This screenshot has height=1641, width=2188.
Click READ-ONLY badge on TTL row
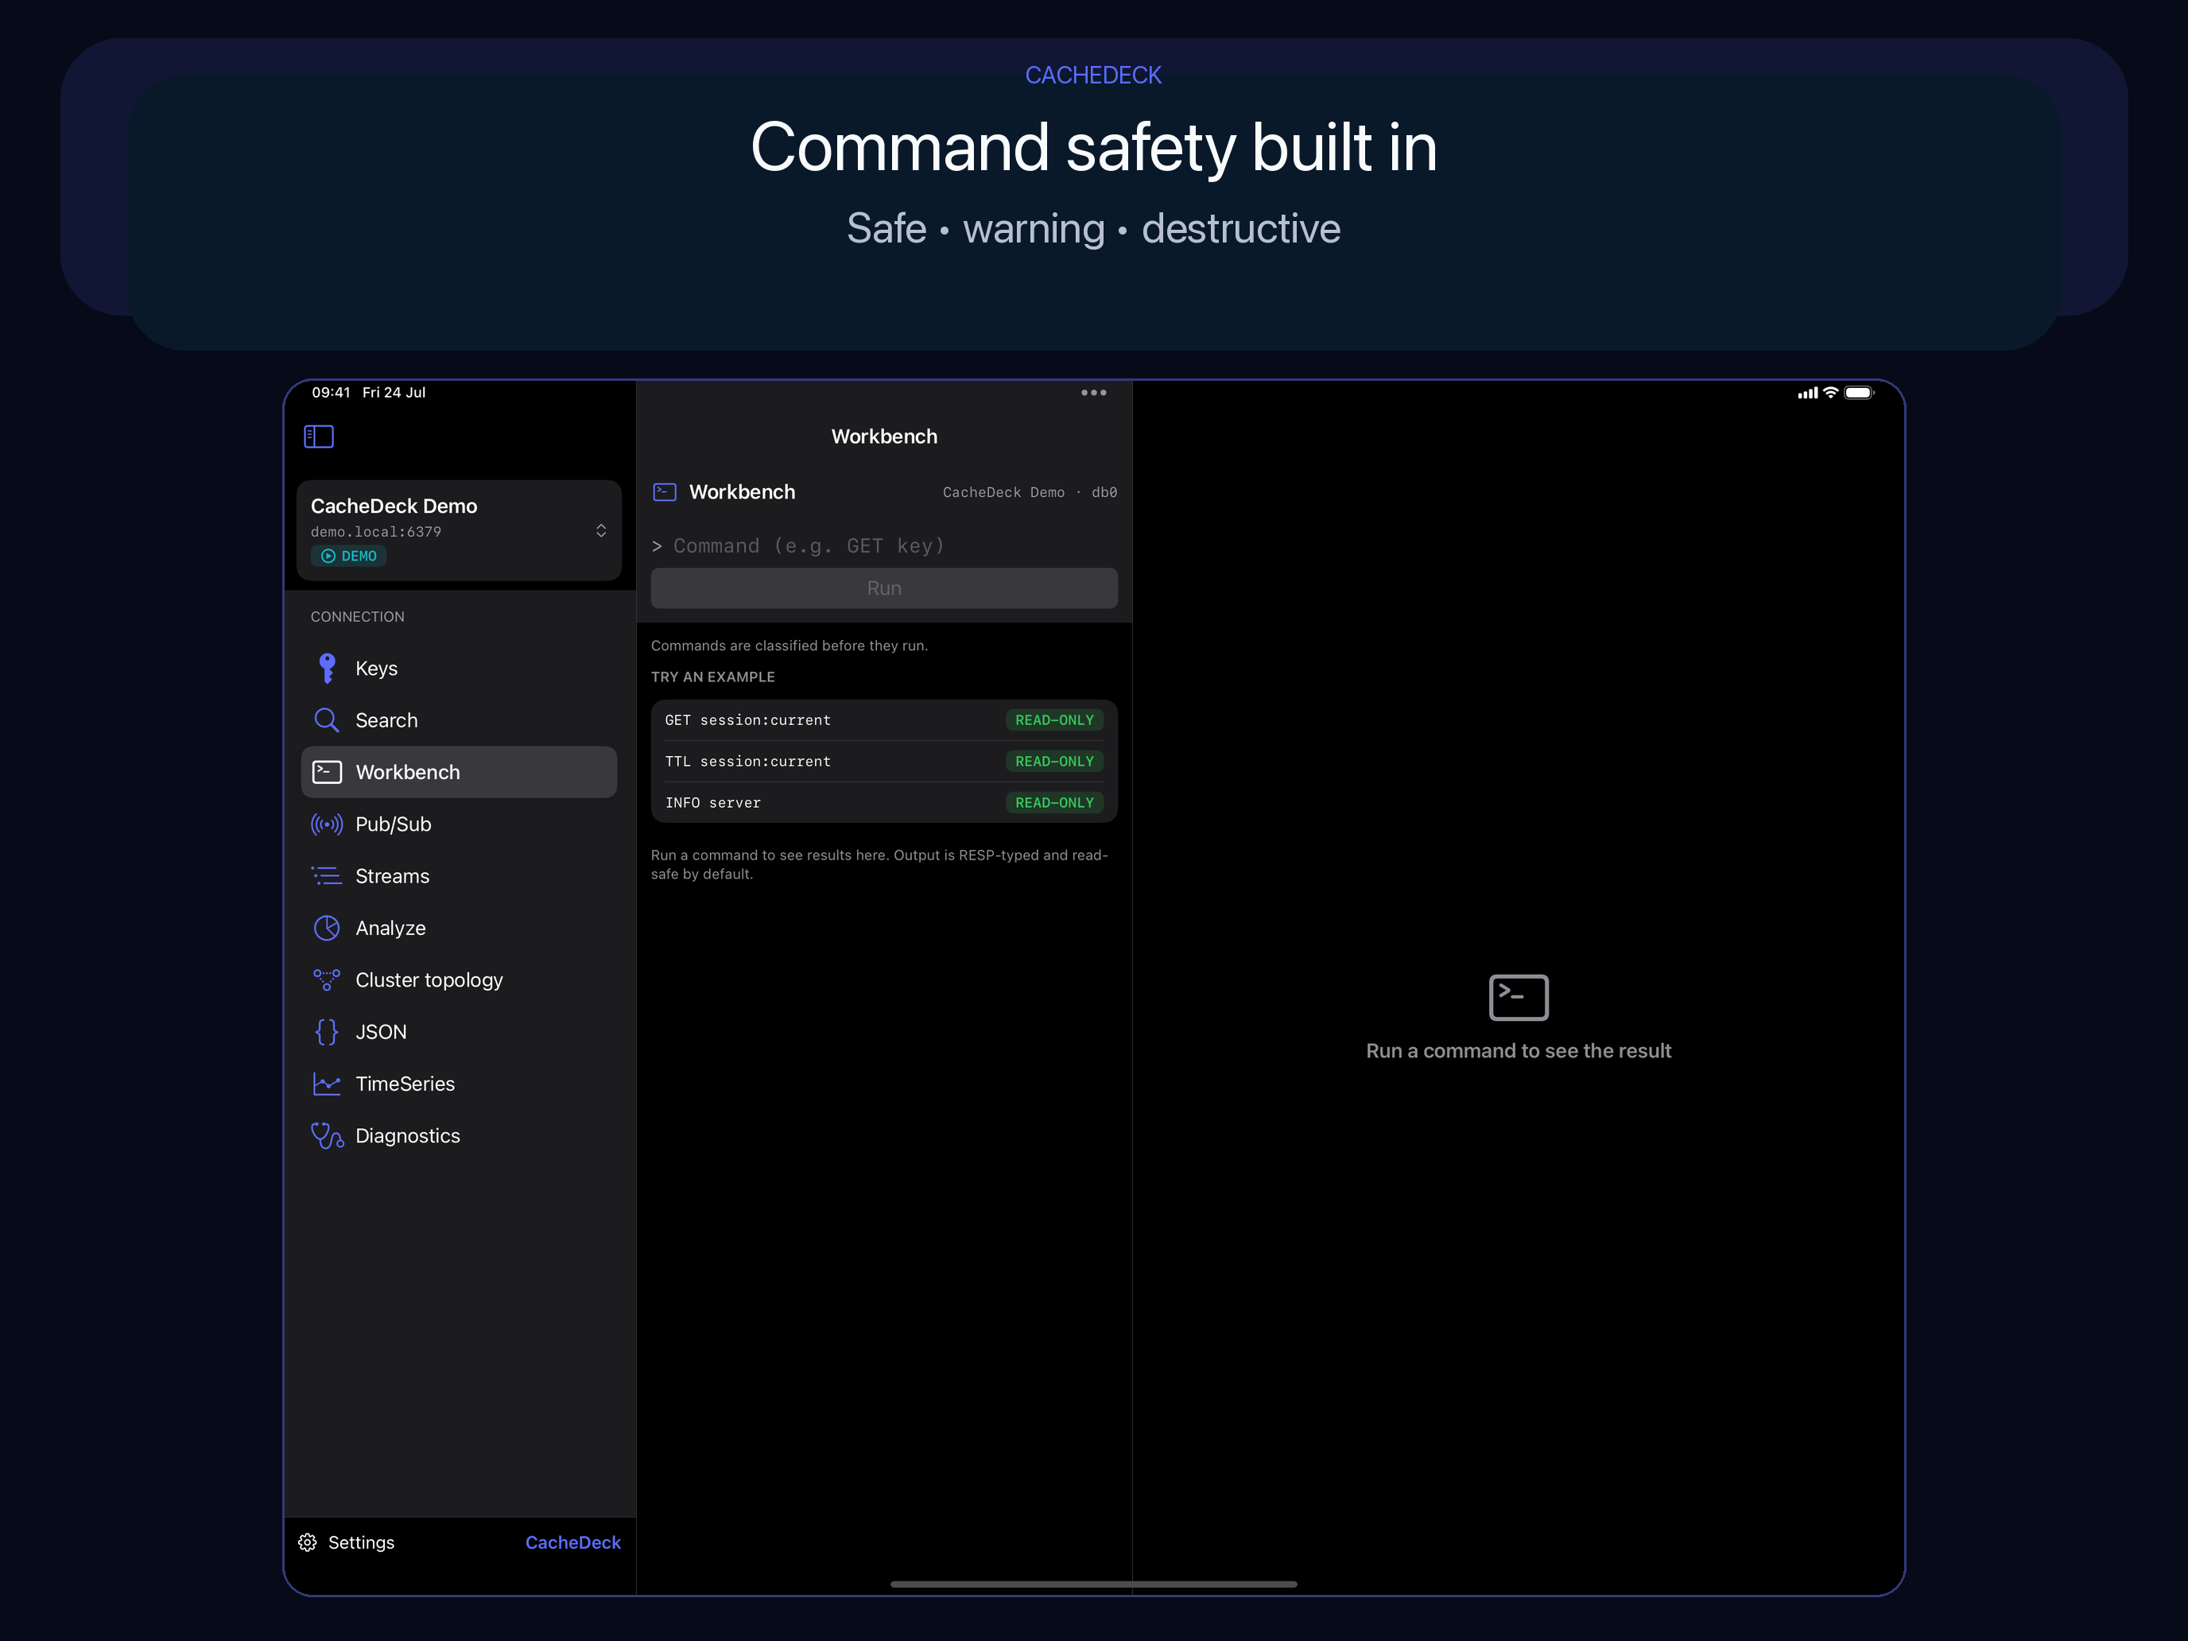point(1054,762)
